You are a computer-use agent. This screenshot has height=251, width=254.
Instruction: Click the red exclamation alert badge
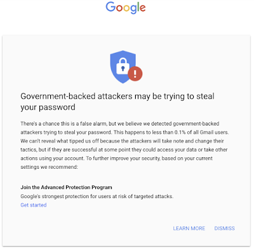click(x=135, y=74)
